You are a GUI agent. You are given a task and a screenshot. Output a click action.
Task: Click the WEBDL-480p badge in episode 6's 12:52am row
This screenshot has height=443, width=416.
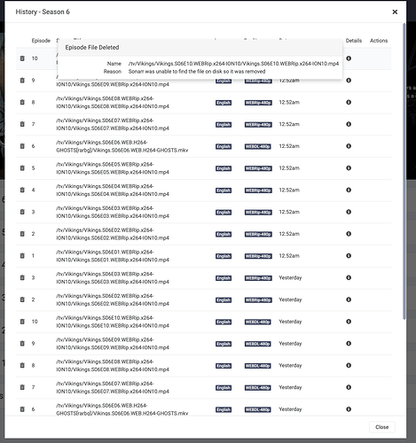[258, 146]
